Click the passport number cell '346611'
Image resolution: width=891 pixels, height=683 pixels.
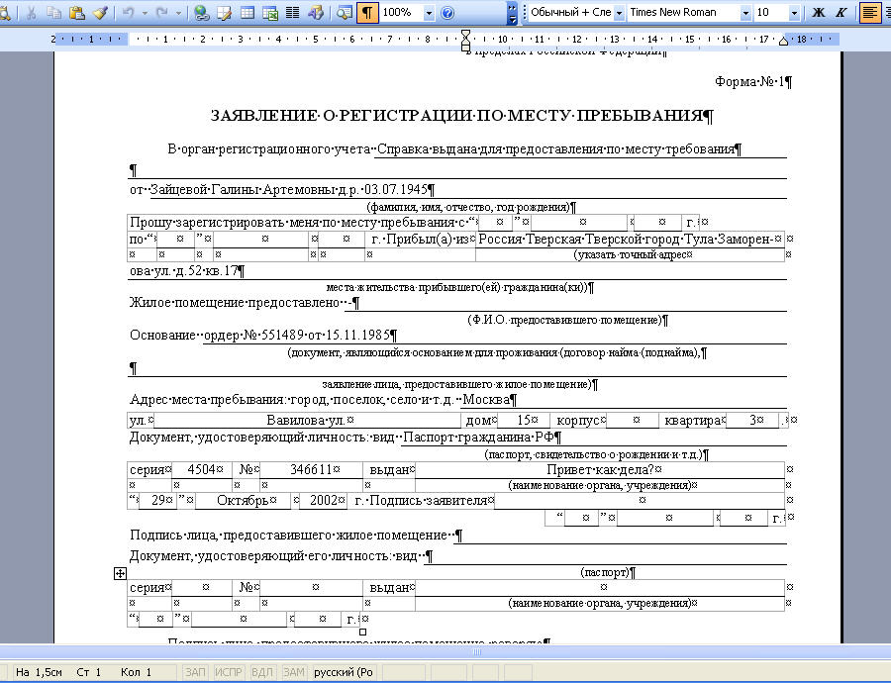311,470
